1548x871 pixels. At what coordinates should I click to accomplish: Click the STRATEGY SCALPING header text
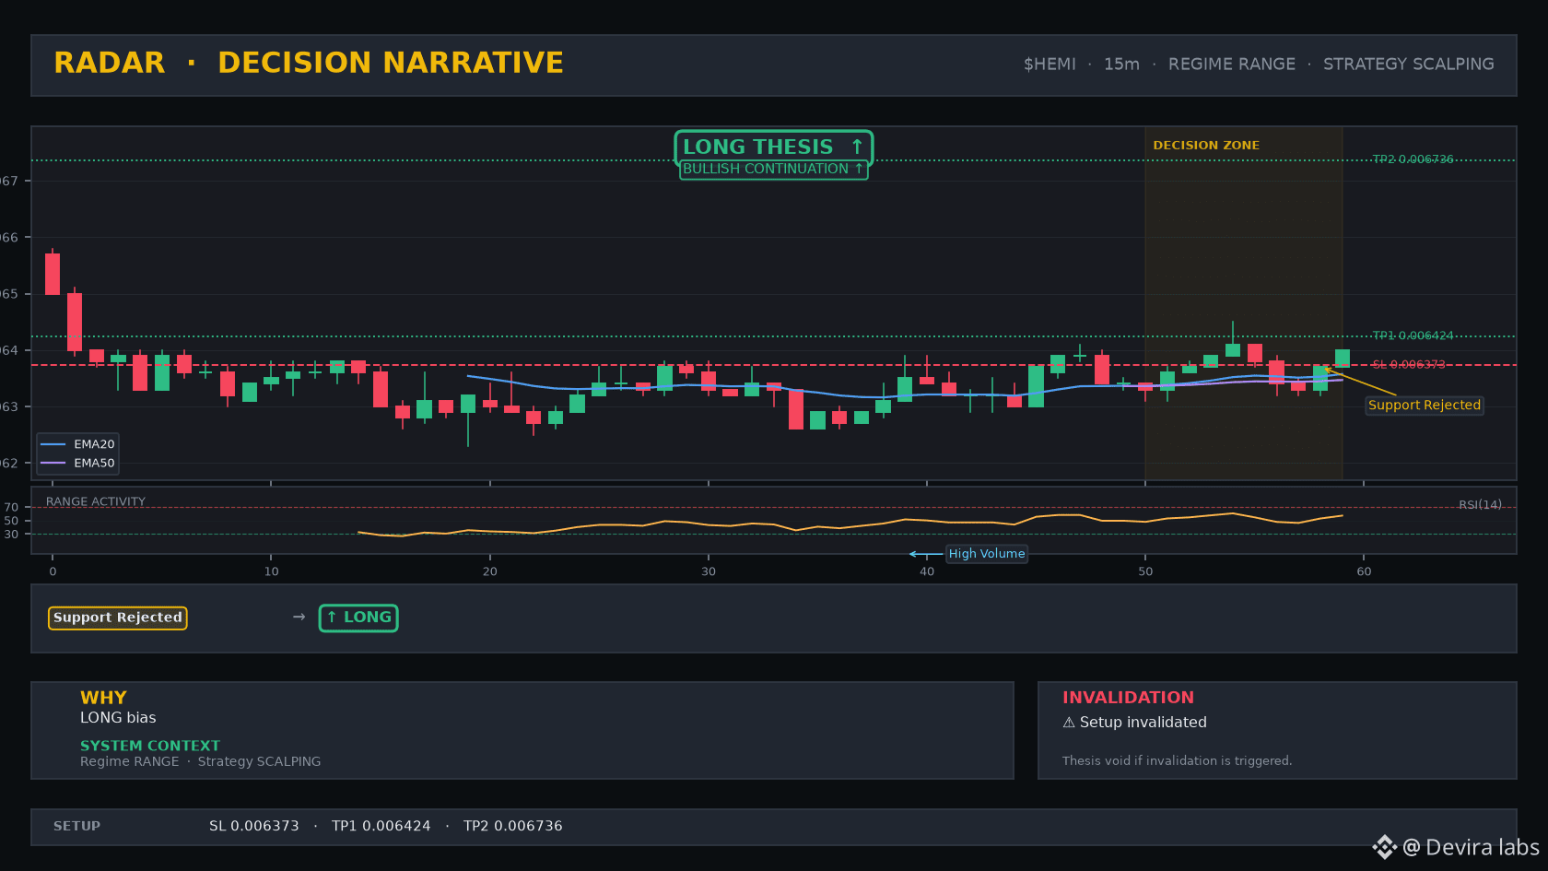1409,64
